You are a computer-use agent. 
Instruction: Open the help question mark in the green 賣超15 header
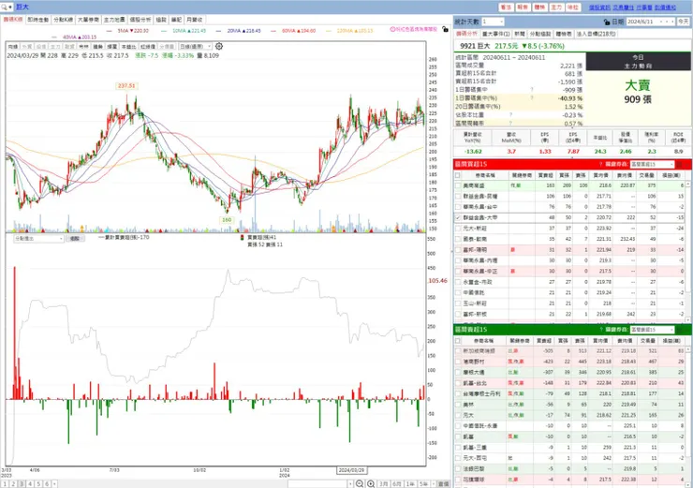(600, 330)
